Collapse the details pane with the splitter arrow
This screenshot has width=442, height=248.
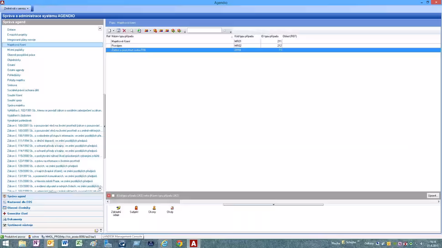click(273, 204)
